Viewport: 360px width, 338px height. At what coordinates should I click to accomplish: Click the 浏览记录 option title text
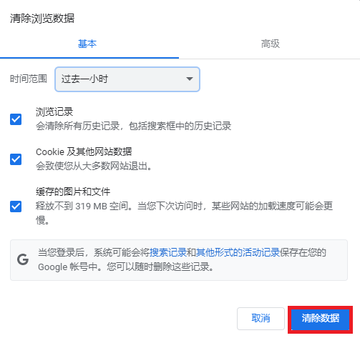54,111
